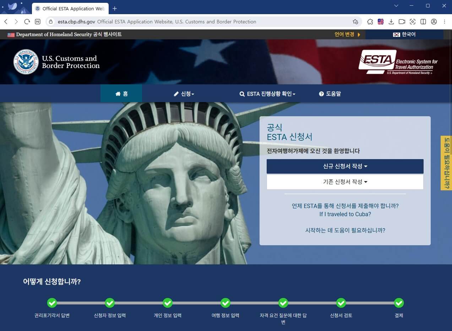This screenshot has width=452, height=331.
Task: Click the video capture icon in toolbar
Action: (x=402, y=22)
